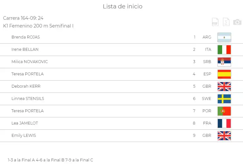
Task: Click the SWE country code
Action: (206, 99)
